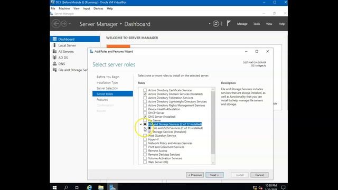The image size is (338, 190).
Task: Open Server Manager View menu
Action: (x=269, y=24)
